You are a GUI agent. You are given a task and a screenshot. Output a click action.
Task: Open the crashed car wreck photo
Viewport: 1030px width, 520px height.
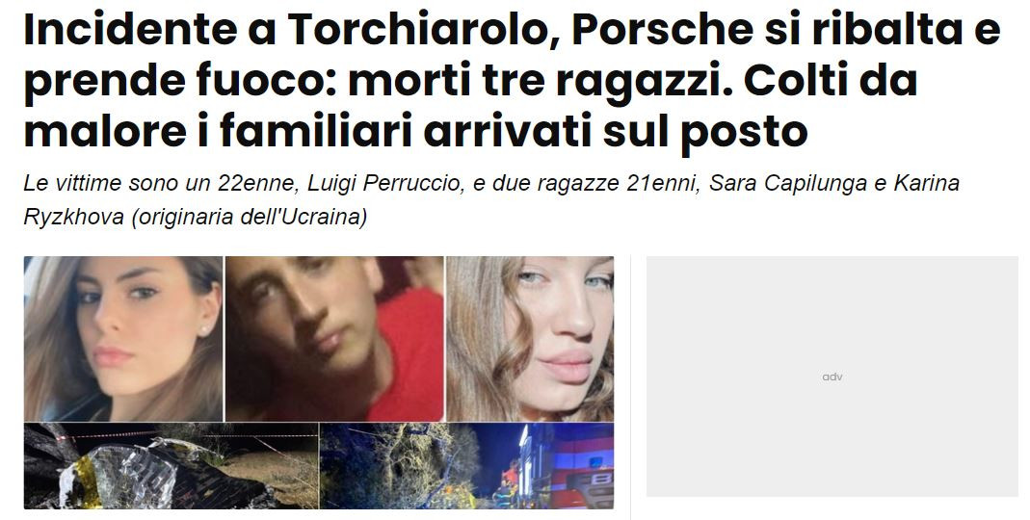pyautogui.click(x=171, y=466)
